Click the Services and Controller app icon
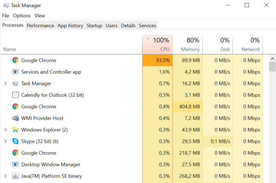 click(x=15, y=72)
